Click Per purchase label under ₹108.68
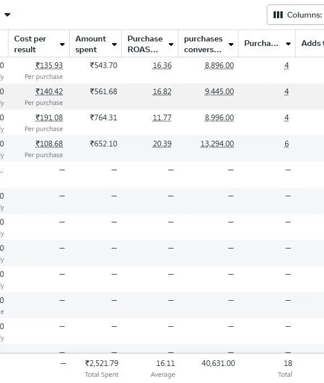 click(44, 155)
